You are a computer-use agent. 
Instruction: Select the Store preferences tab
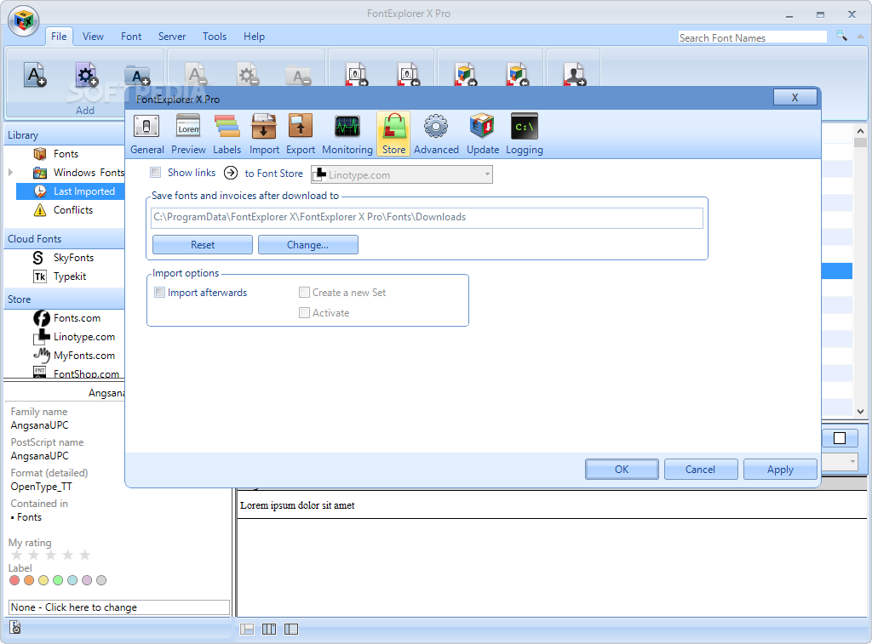[393, 134]
